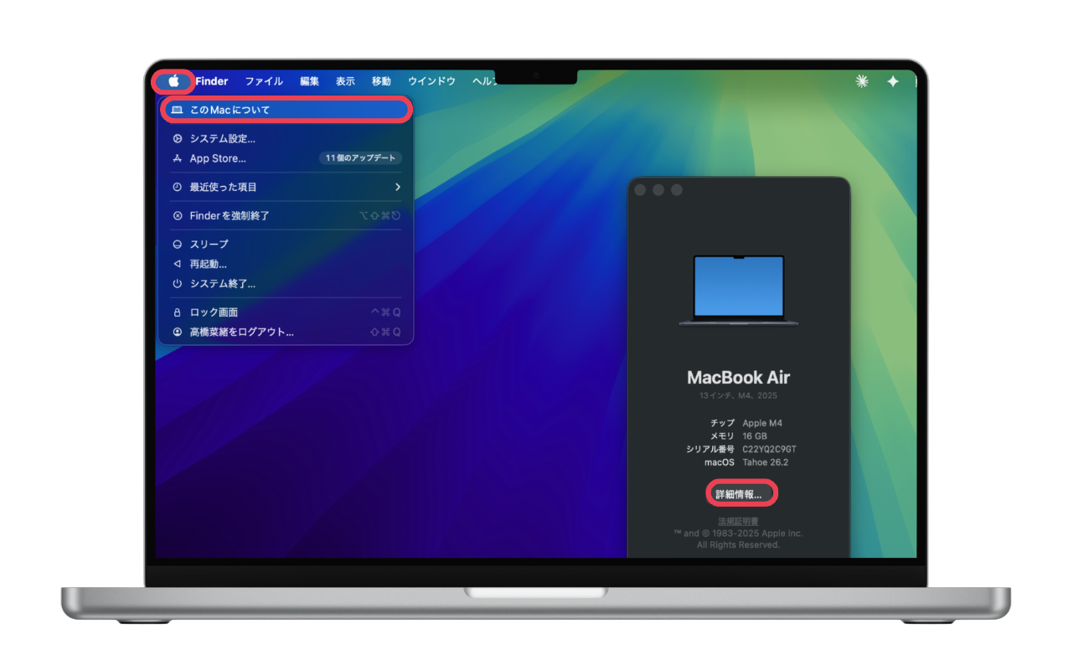Select Finderを強制終了 menu entry
The width and height of the screenshot is (1089, 650).
point(286,215)
